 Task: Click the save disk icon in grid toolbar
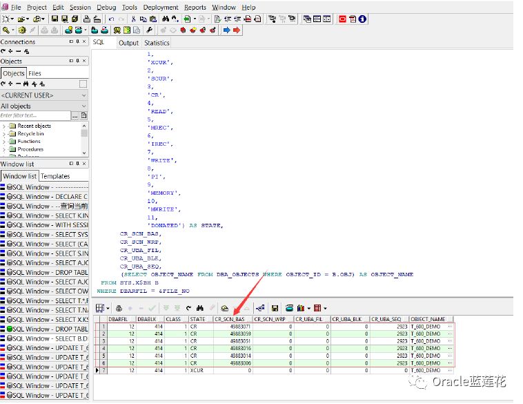(275, 308)
